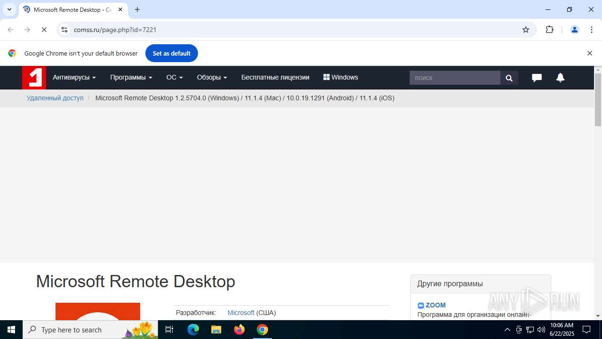This screenshot has width=602, height=339.
Task: Expand the Обзоры menu
Action: 212,77
